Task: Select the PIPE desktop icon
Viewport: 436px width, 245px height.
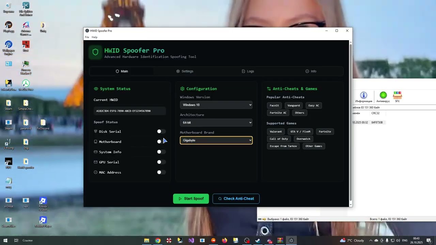Action: click(x=9, y=164)
